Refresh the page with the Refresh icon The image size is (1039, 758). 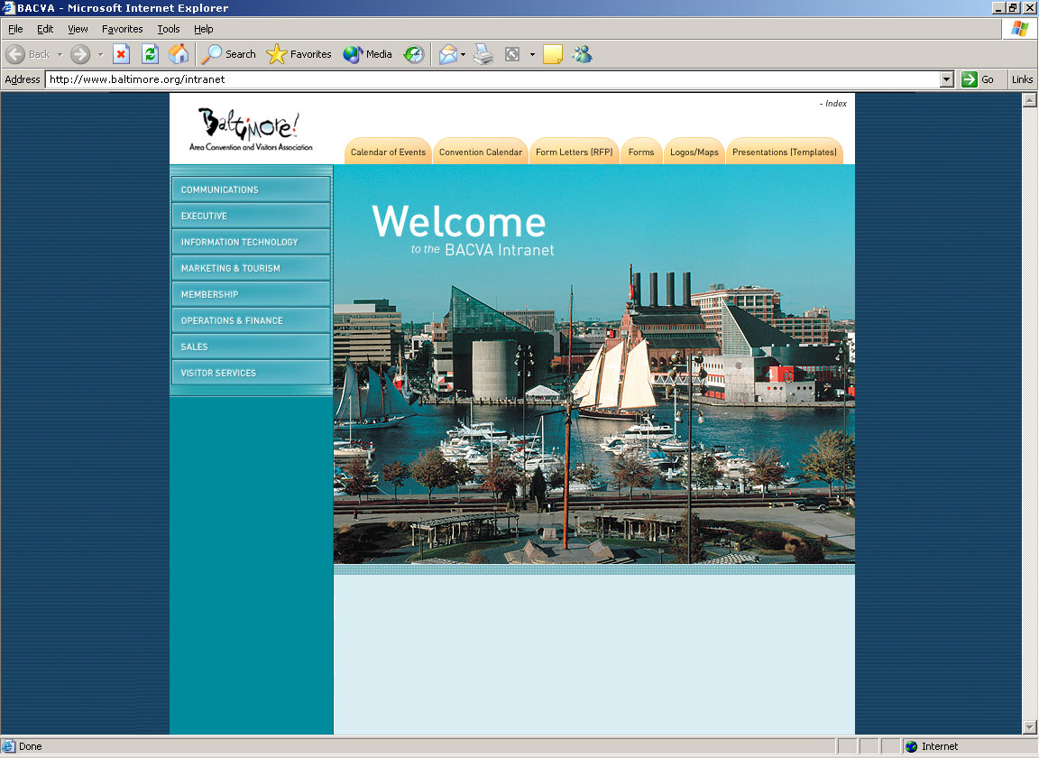tap(150, 54)
